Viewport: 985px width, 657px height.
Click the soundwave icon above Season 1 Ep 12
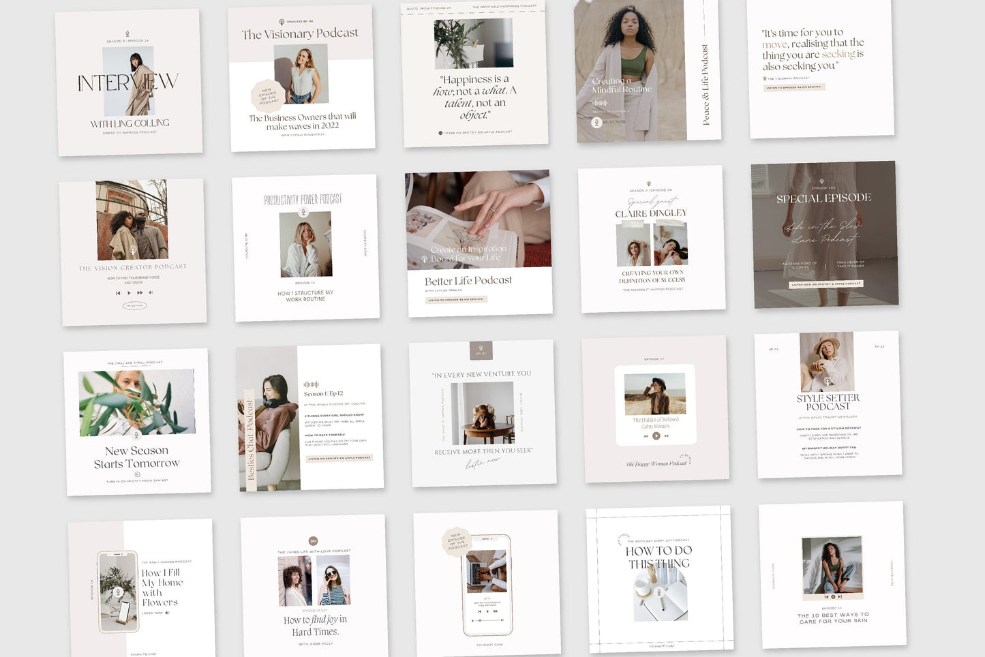pyautogui.click(x=311, y=384)
